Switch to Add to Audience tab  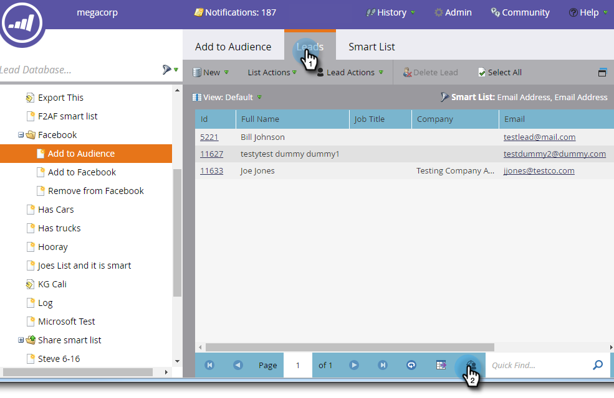(233, 47)
